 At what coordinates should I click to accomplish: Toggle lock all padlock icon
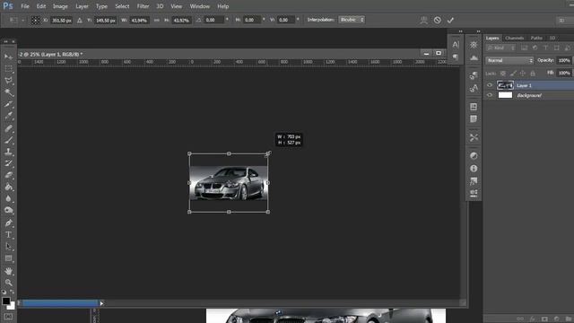532,74
